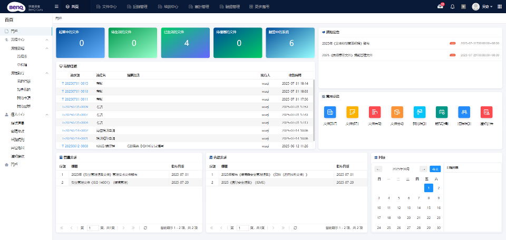Open task T-20250731-0015 link
Screen dimensions: 506x240
coord(74,83)
